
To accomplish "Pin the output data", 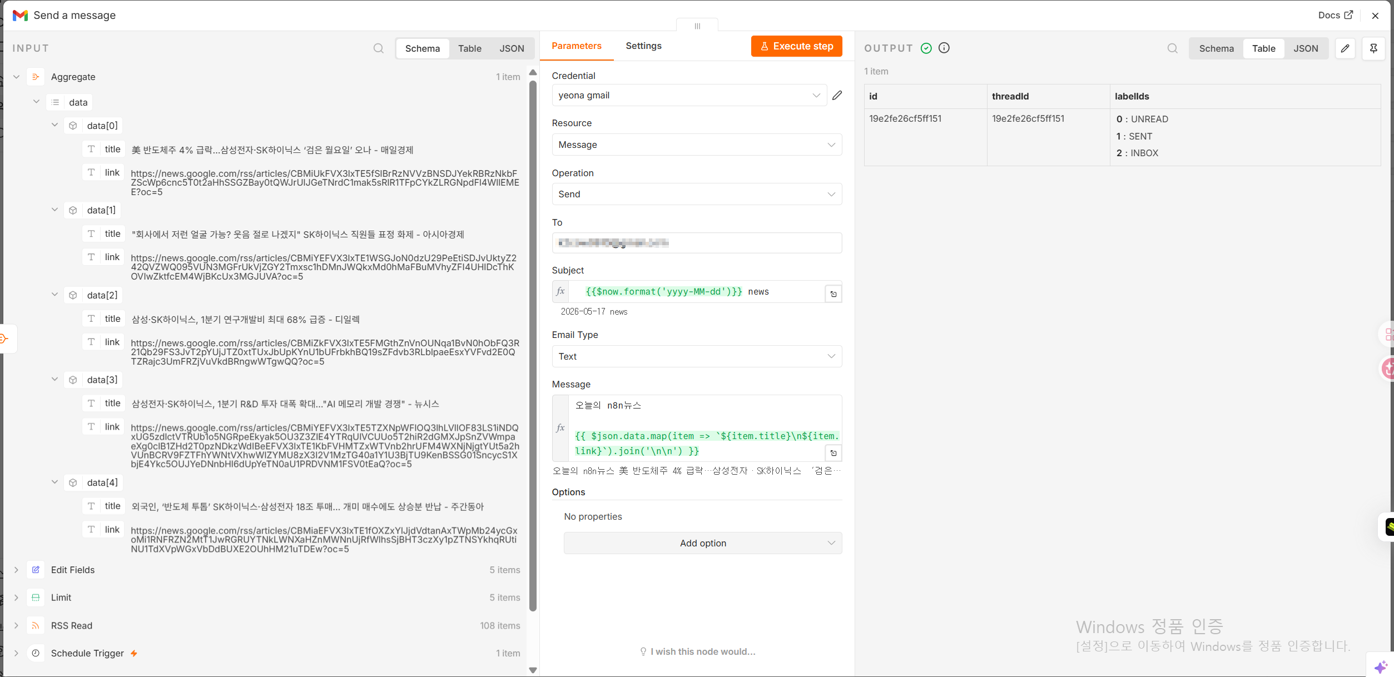I will click(1373, 48).
